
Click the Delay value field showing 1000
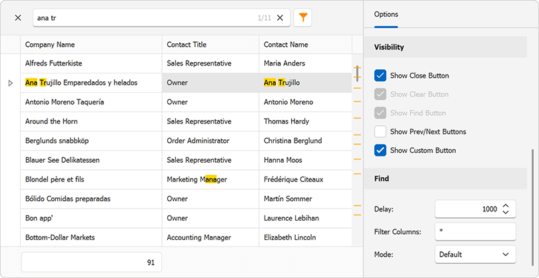[x=466, y=209]
